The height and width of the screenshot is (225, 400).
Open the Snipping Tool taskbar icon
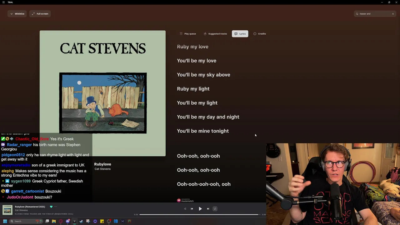[x=88, y=221]
